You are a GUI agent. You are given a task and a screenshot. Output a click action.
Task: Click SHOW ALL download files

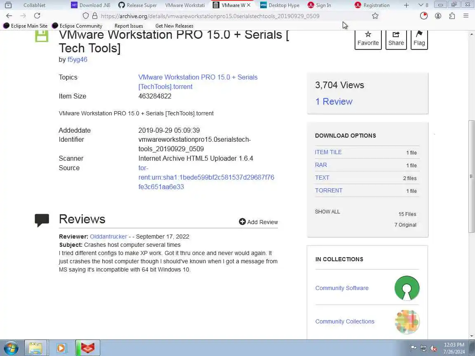pos(327,212)
